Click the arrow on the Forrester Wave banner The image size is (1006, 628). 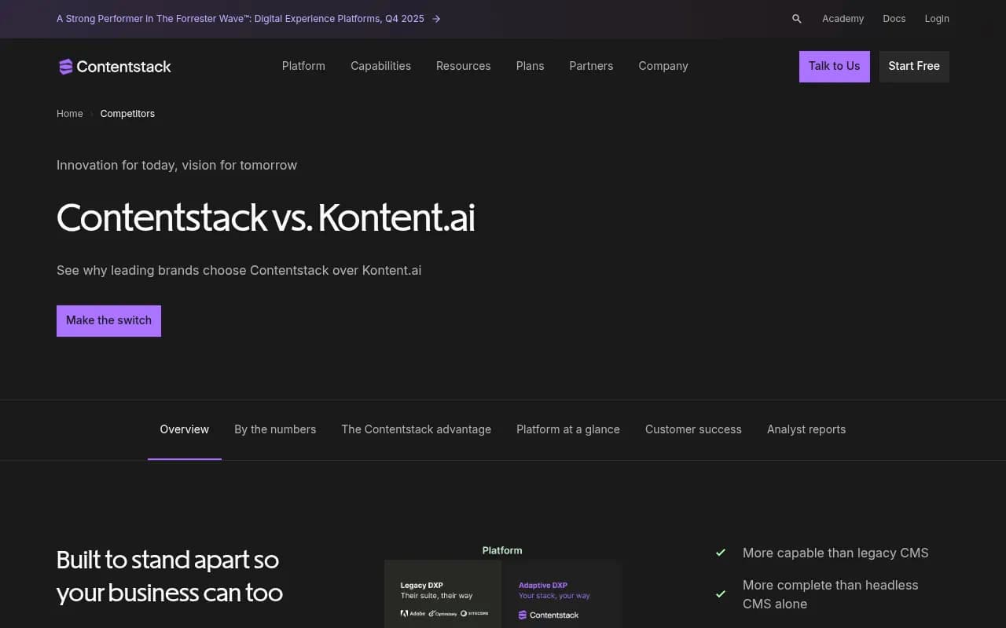(436, 18)
